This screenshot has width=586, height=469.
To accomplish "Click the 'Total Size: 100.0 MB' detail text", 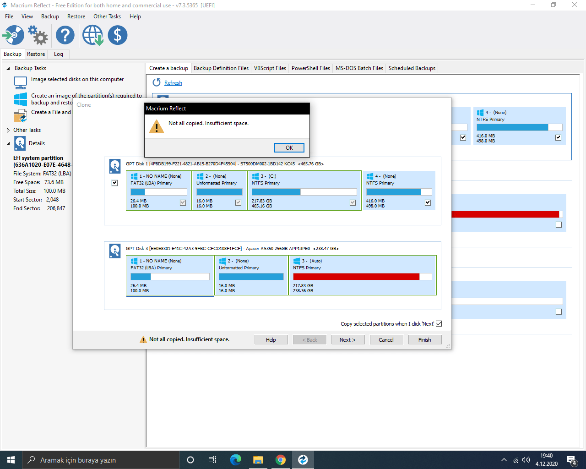I will pos(39,191).
